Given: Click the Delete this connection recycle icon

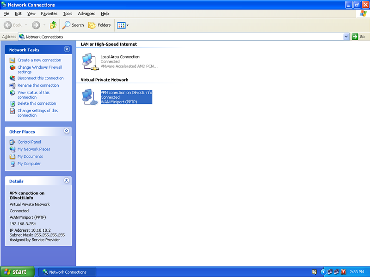Looking at the screenshot, I should click(x=12, y=103).
